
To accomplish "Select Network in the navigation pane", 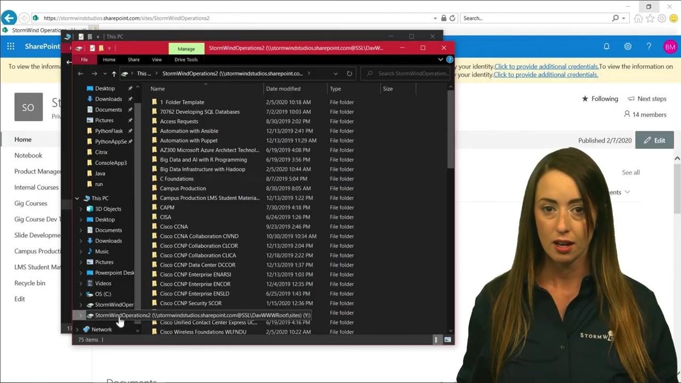I will point(101,329).
